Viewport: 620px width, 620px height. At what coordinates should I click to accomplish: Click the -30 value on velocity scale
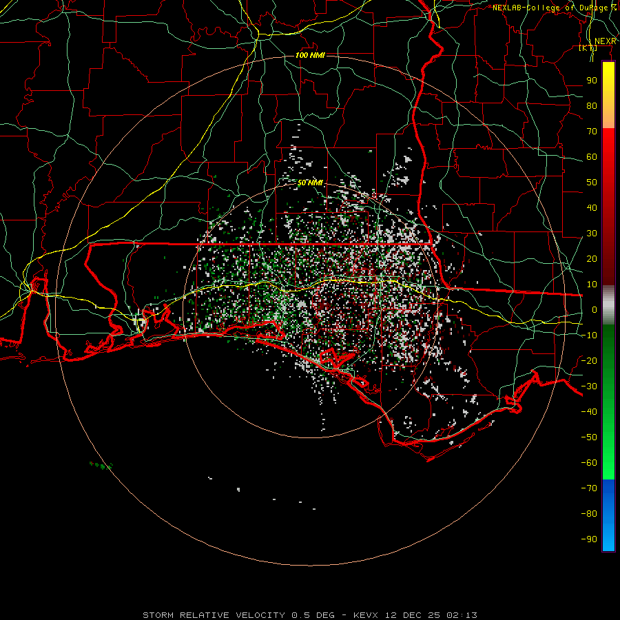[x=589, y=386]
